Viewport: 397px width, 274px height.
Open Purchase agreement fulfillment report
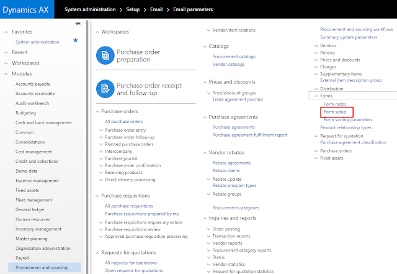point(249,135)
